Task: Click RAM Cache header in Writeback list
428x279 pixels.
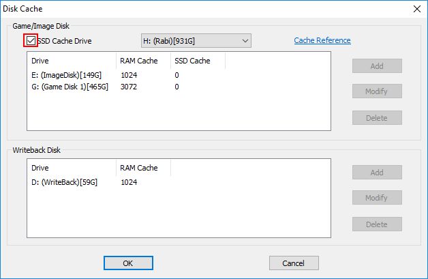Action: [x=144, y=168]
